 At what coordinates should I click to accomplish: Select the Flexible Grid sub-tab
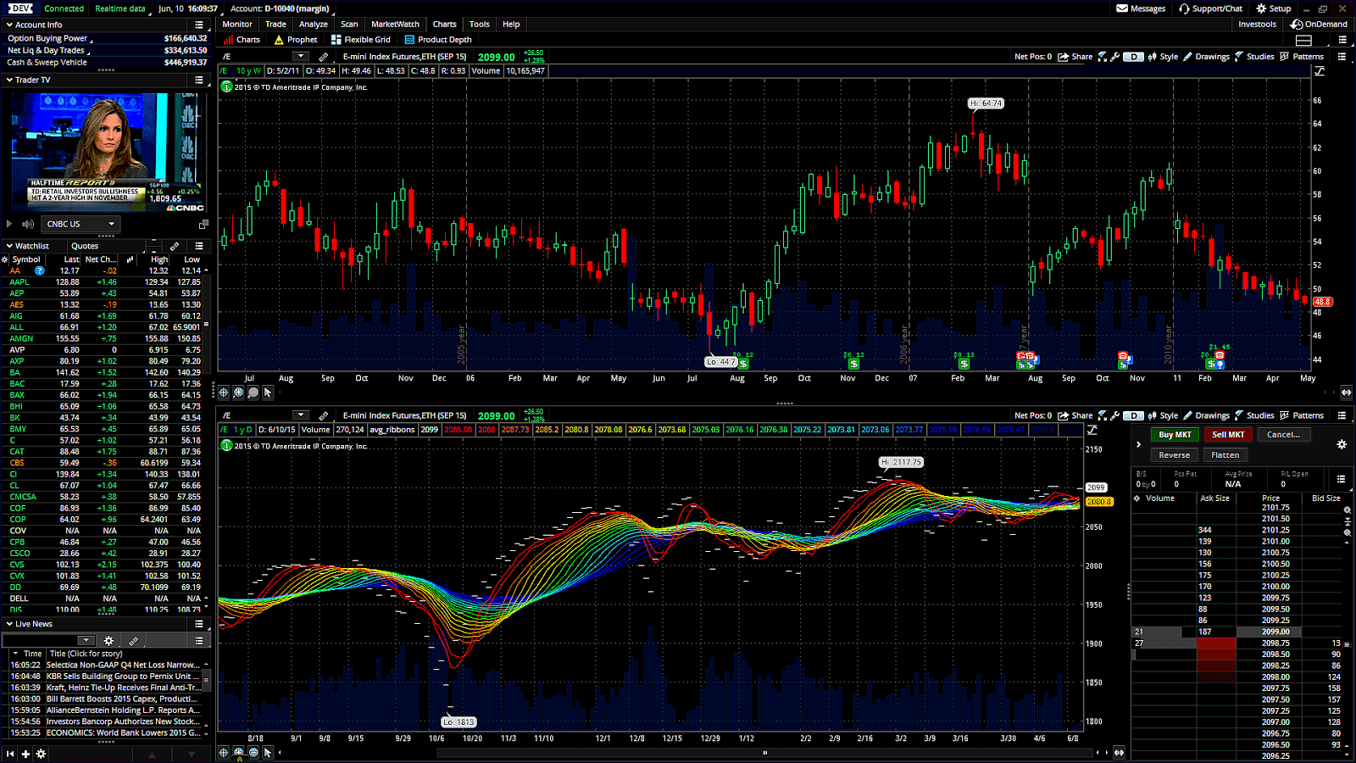pos(361,40)
